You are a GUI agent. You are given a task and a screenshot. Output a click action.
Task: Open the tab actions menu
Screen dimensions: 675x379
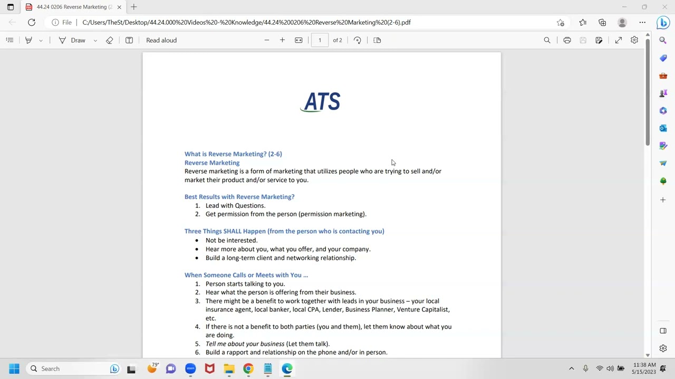click(11, 7)
